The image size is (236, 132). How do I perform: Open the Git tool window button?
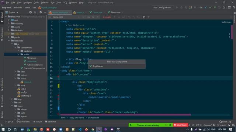[9, 122]
